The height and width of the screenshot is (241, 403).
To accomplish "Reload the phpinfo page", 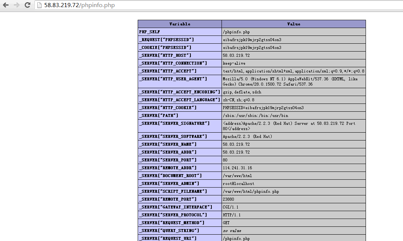I will pos(27,5).
